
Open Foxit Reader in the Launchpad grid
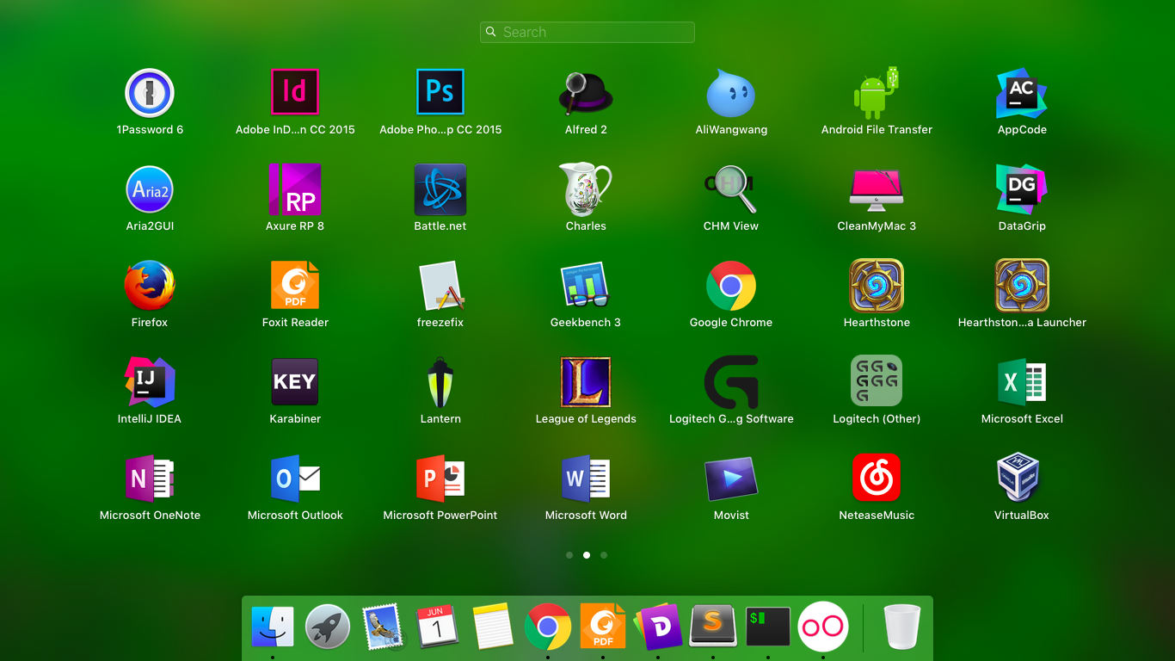coord(295,286)
